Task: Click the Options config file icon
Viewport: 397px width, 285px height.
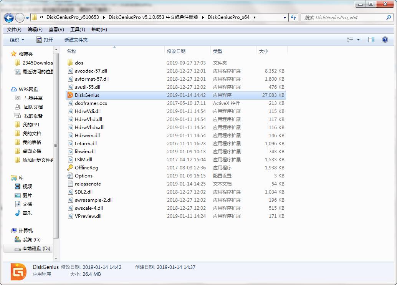Action: point(70,176)
